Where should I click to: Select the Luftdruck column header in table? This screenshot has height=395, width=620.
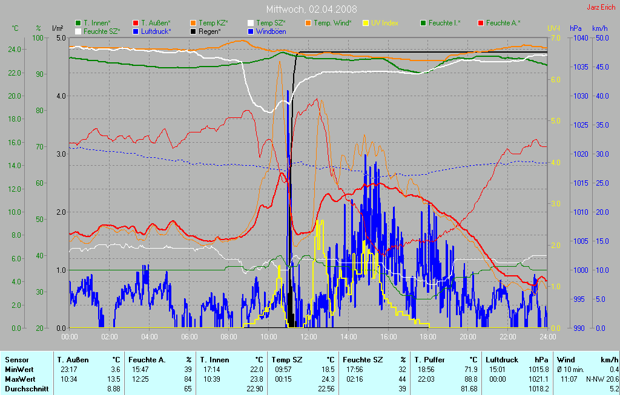[501, 359]
